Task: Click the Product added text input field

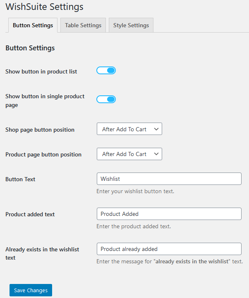Action: pyautogui.click(x=169, y=214)
